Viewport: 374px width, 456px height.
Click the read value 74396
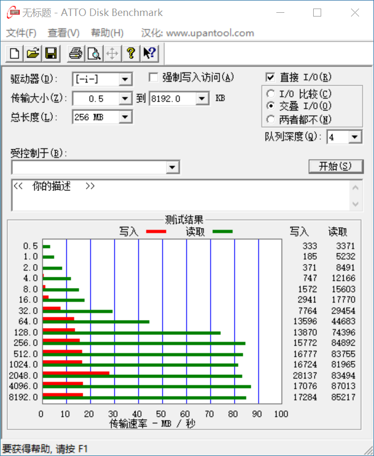[343, 332]
